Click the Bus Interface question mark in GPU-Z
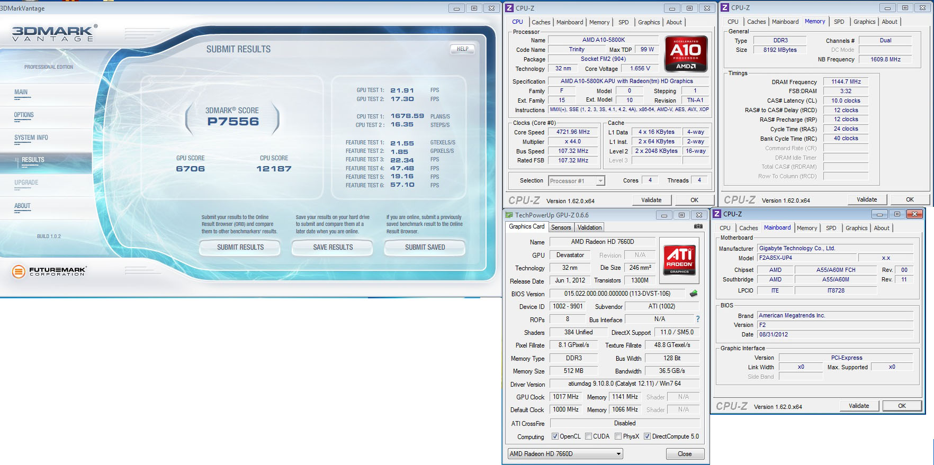 pyautogui.click(x=698, y=319)
